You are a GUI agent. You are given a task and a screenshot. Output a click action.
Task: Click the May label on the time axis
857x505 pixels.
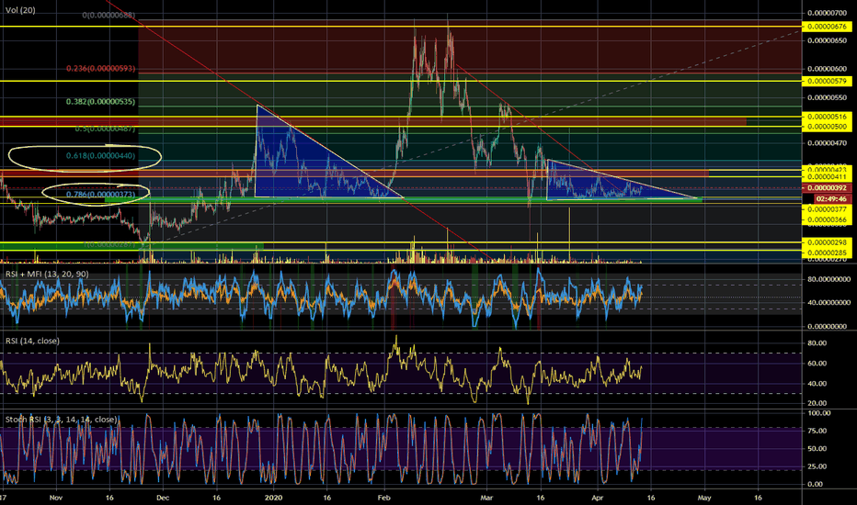pos(704,498)
